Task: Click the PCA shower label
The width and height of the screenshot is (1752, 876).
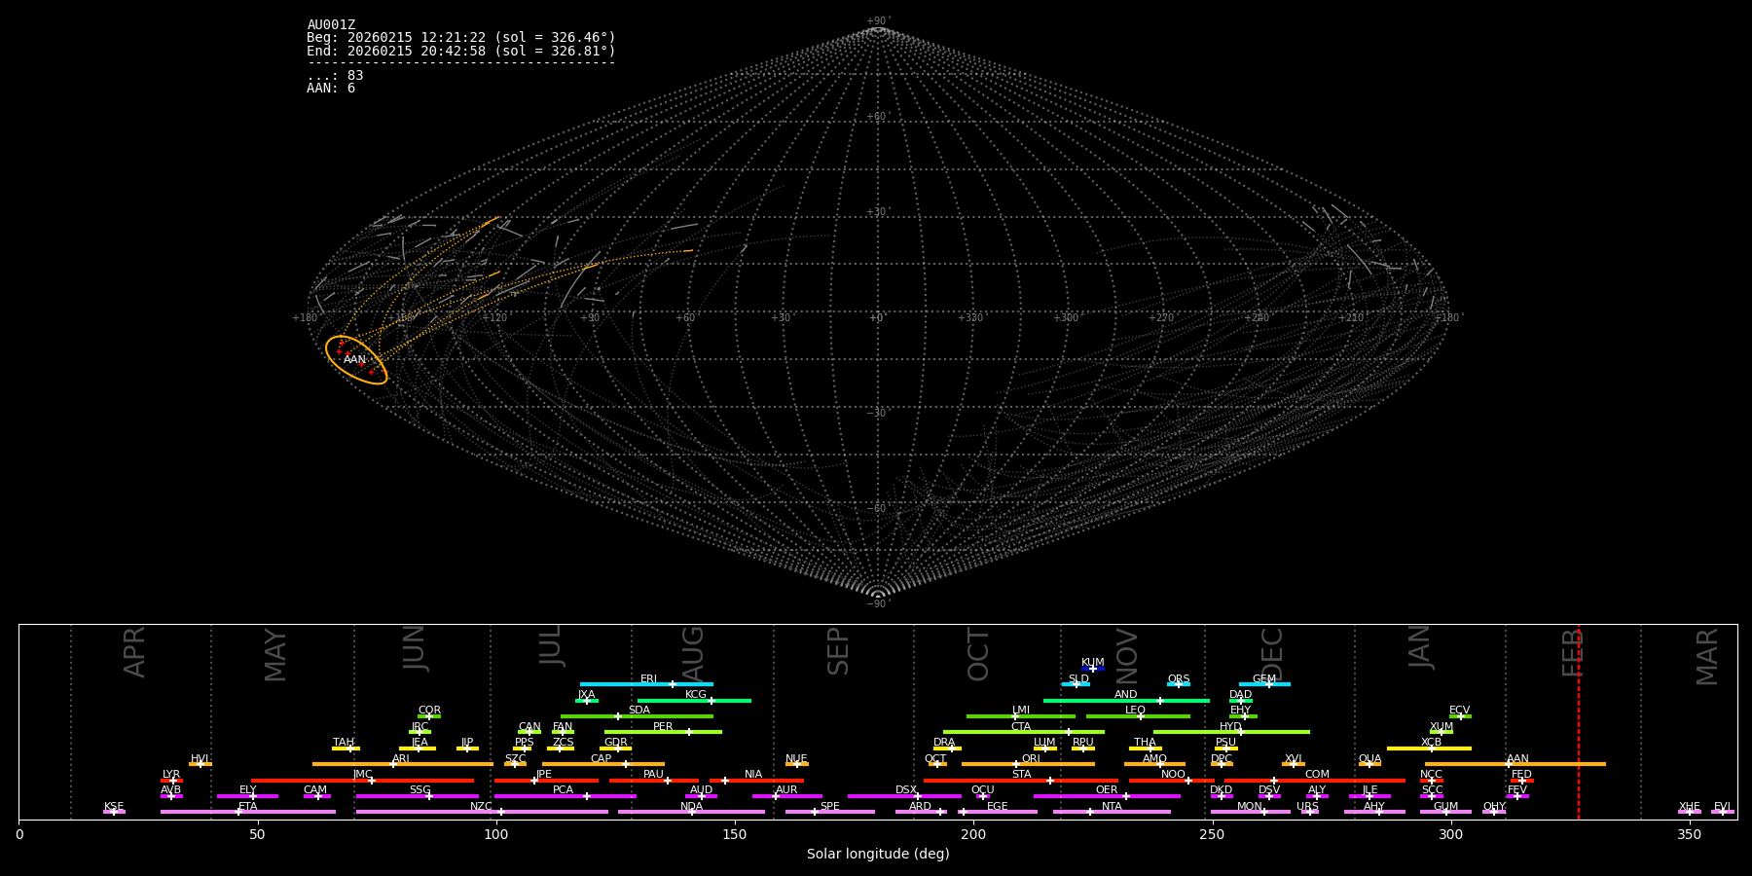Action: click(x=563, y=790)
